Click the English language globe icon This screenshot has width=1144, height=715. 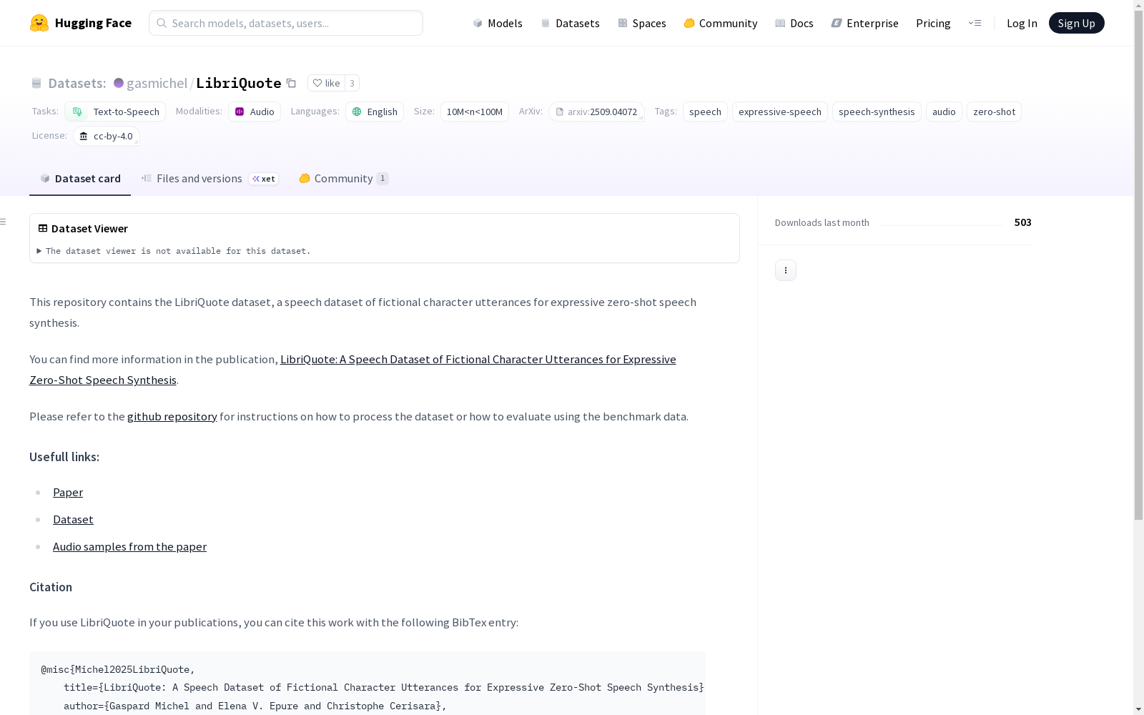(357, 112)
